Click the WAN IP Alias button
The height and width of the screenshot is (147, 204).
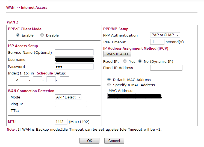pyautogui.click(x=117, y=54)
